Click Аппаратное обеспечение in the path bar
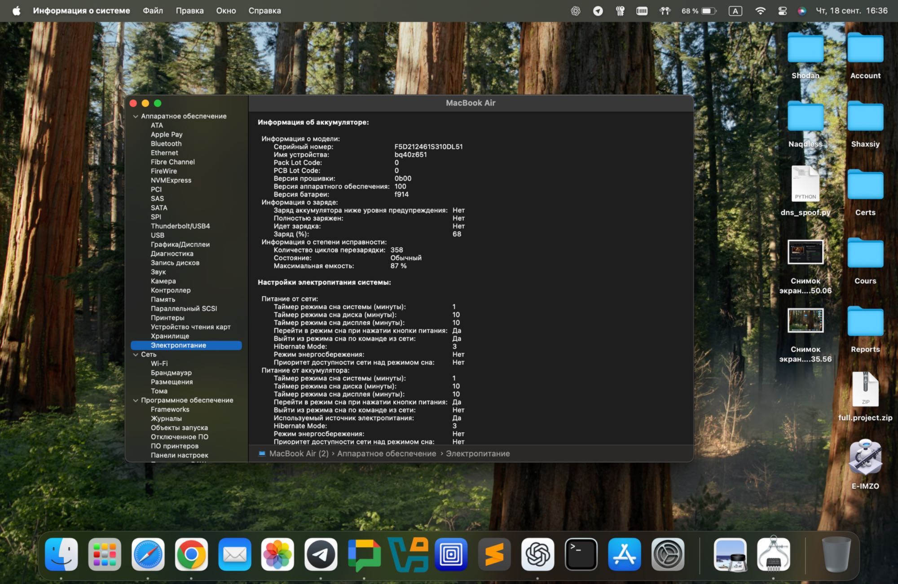The width and height of the screenshot is (898, 584). point(386,454)
